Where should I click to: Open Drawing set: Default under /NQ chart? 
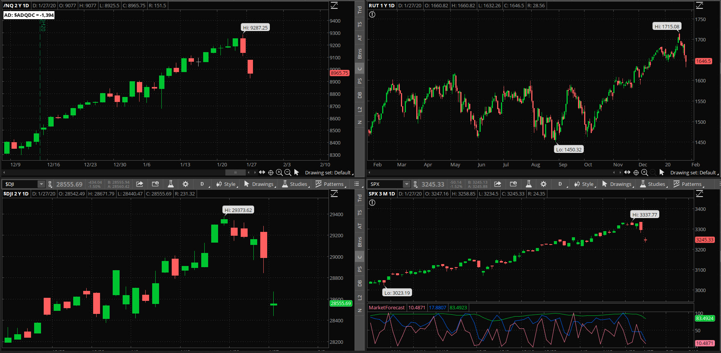point(329,172)
